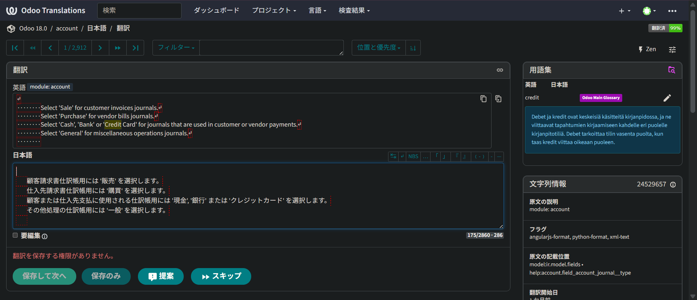Image resolution: width=697 pixels, height=300 pixels.
Task: Toggle the 要編集 checkbox
Action: [15, 235]
